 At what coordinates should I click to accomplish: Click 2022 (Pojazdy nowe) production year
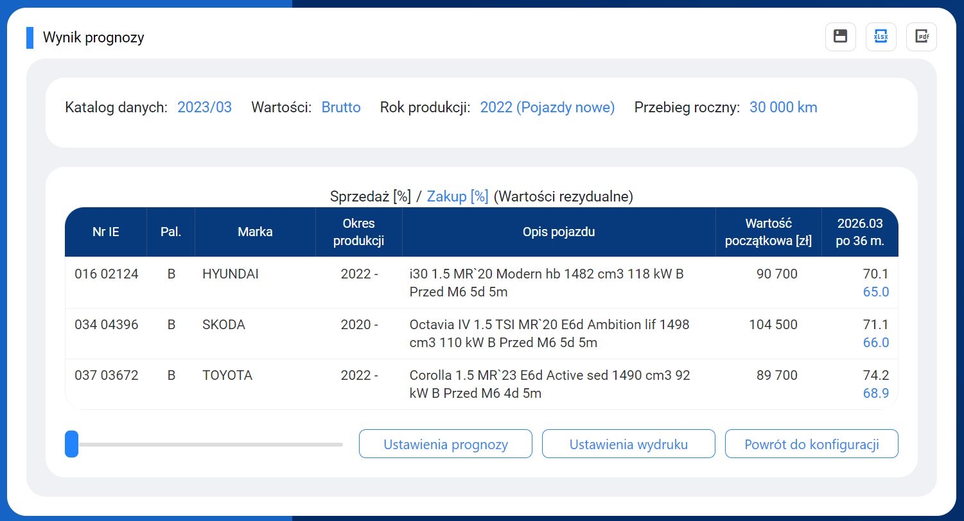[547, 107]
